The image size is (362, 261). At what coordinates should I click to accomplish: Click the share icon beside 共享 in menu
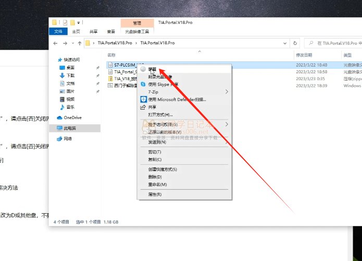143,107
